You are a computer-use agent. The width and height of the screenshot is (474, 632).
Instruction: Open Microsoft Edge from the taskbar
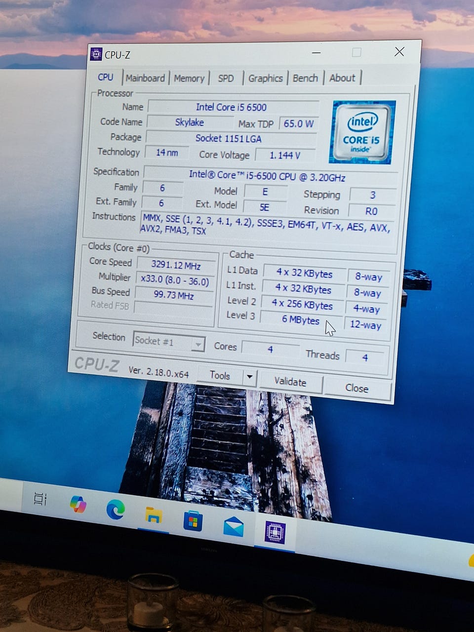pyautogui.click(x=116, y=510)
